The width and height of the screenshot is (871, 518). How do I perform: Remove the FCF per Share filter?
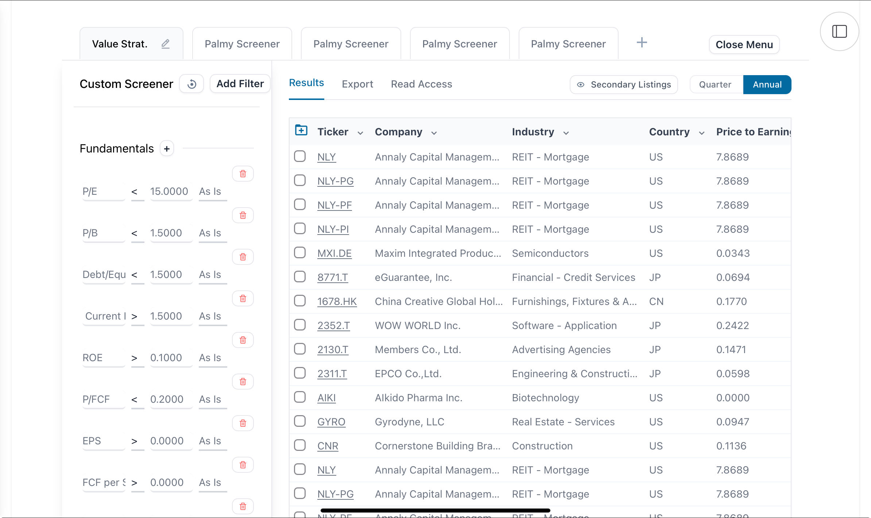click(243, 465)
